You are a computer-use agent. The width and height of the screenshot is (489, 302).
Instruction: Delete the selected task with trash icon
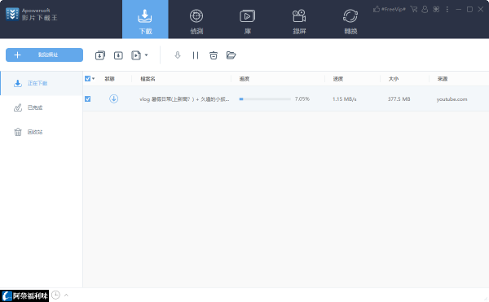[x=214, y=55]
